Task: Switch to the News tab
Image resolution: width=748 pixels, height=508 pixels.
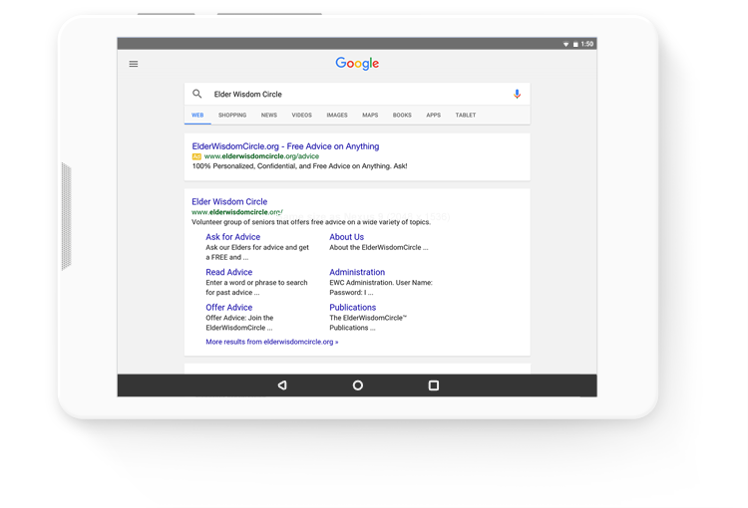Action: pyautogui.click(x=269, y=116)
